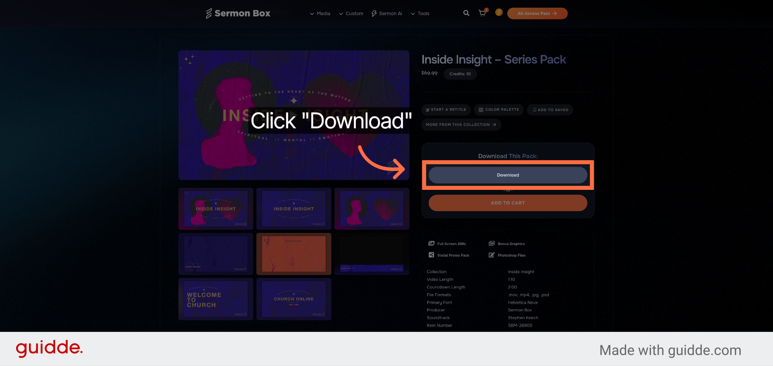The height and width of the screenshot is (366, 773).
Task: Toggle ADD TO SAVED bookmark
Action: coord(550,109)
